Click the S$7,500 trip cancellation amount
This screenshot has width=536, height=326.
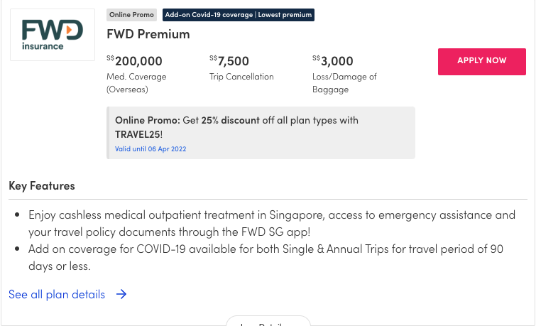point(229,61)
